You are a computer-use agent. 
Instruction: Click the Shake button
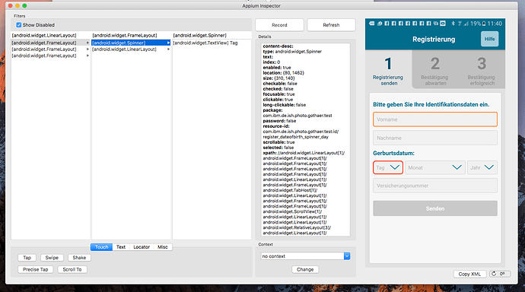coord(79,258)
